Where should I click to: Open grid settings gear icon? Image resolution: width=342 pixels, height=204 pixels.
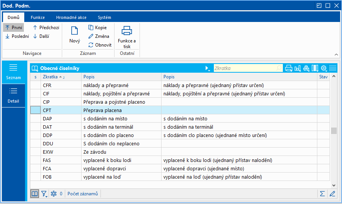(324, 68)
